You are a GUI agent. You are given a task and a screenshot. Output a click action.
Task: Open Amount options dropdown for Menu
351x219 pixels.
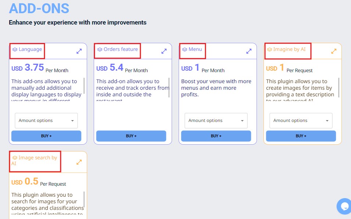click(216, 120)
